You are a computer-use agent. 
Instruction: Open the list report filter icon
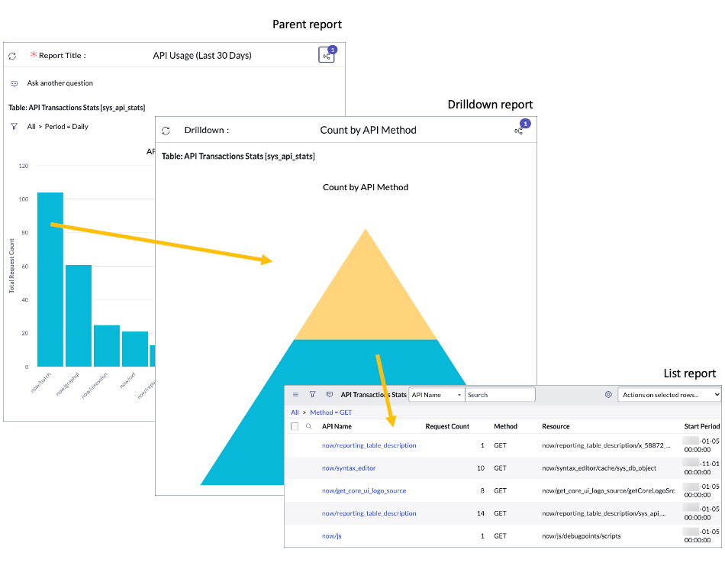click(314, 394)
